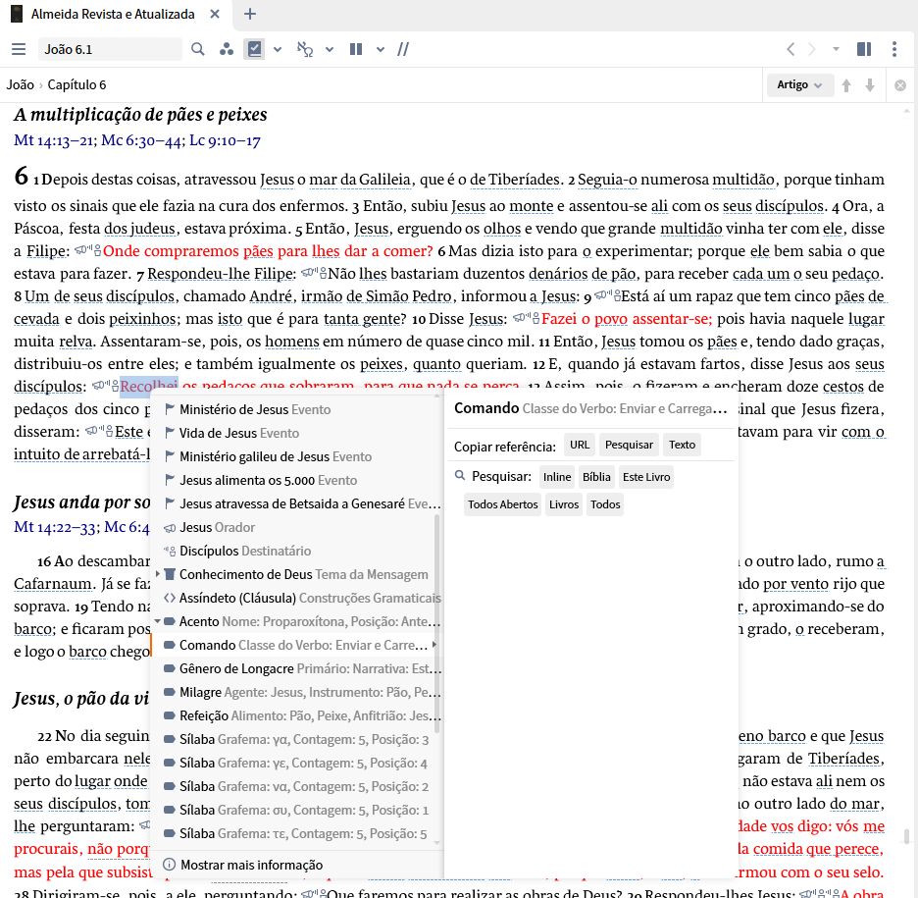918x898 pixels.
Task: Choose Discípulos Destinatário menu entry
Action: (x=296, y=551)
